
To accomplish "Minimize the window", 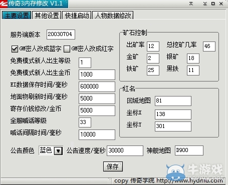I will coord(205,3).
